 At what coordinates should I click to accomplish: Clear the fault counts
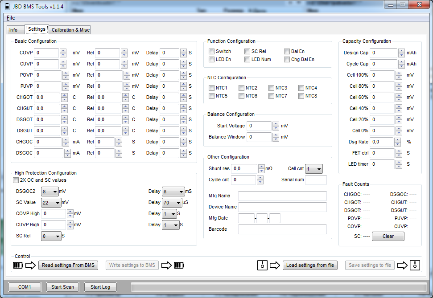pyautogui.click(x=388, y=236)
